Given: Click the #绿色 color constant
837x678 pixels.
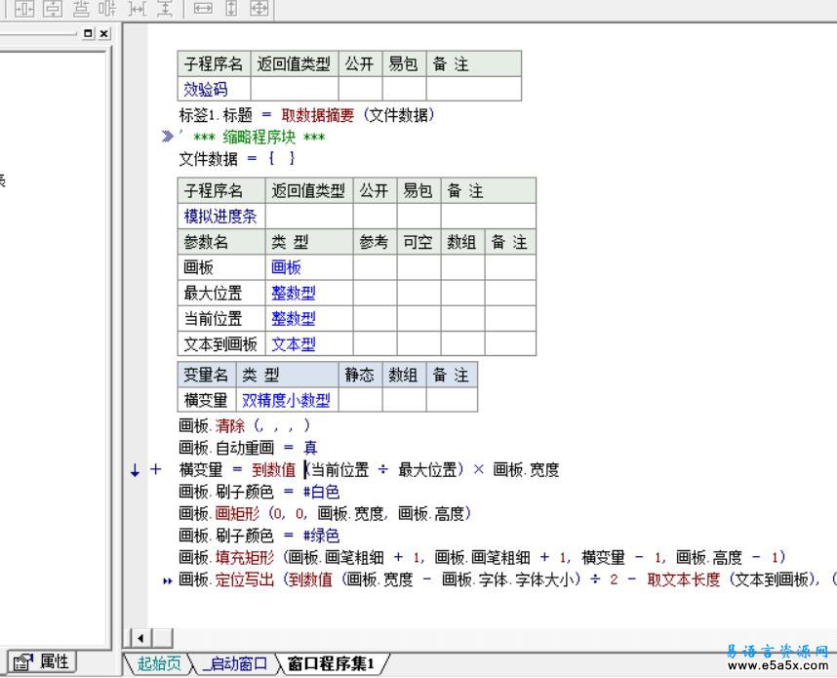Looking at the screenshot, I should pos(321,536).
